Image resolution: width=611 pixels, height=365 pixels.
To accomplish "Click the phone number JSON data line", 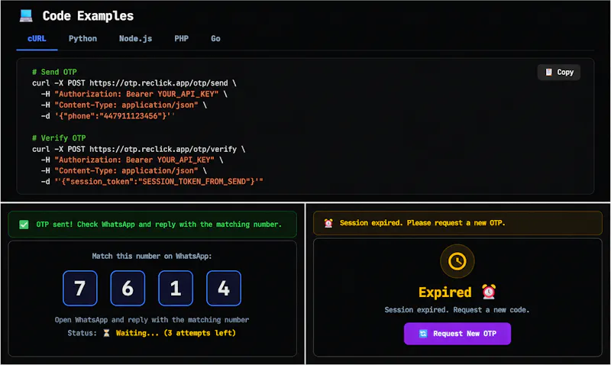I will click(108, 116).
